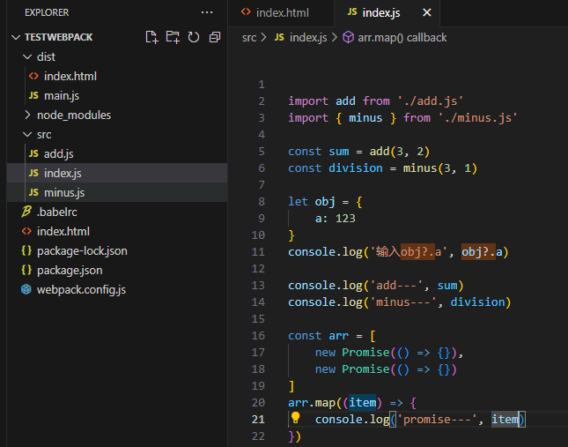Click HTML icon next to dist index.html
This screenshot has height=447, width=568.
tap(33, 76)
